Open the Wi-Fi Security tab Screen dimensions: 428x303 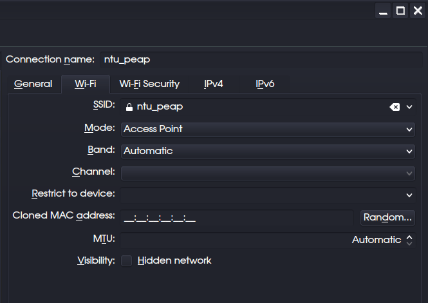149,84
